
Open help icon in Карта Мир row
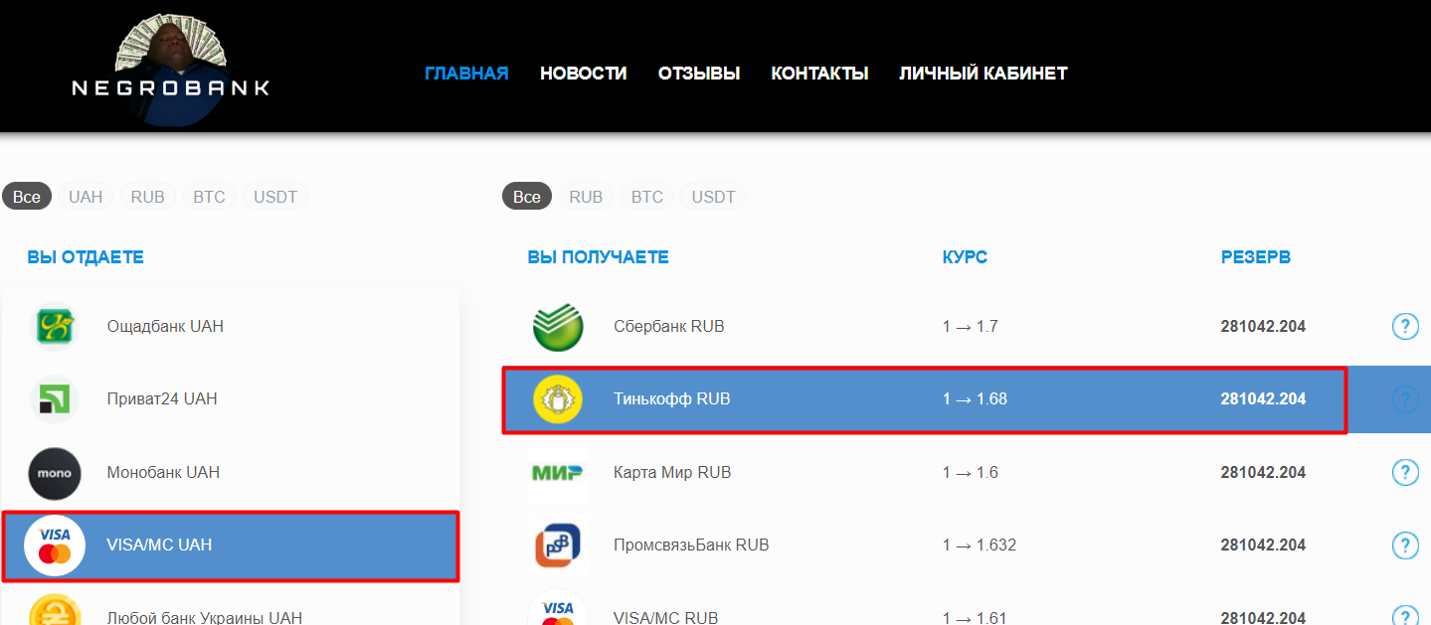[1405, 473]
